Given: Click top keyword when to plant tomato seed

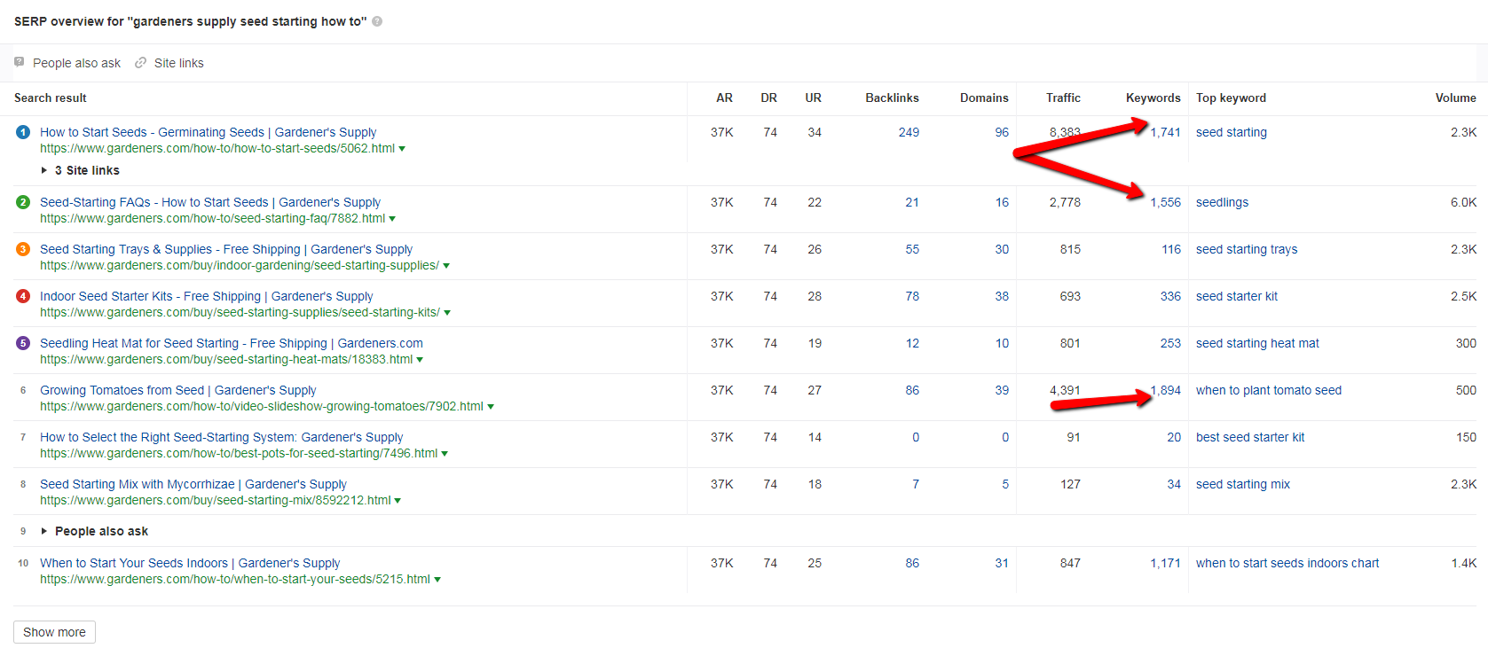Looking at the screenshot, I should (x=1269, y=390).
